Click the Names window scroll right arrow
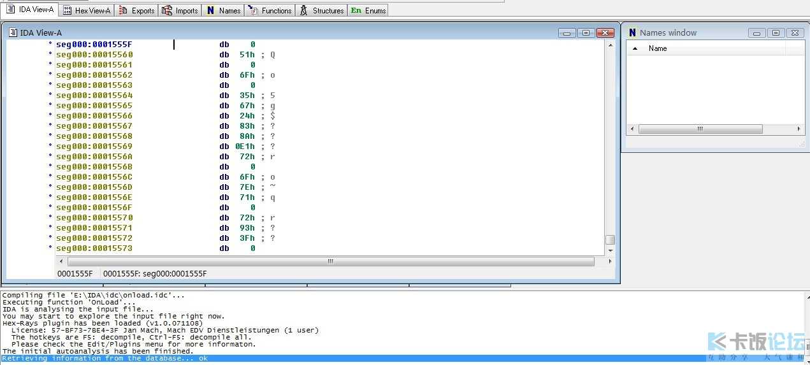The height and width of the screenshot is (365, 810). [799, 129]
